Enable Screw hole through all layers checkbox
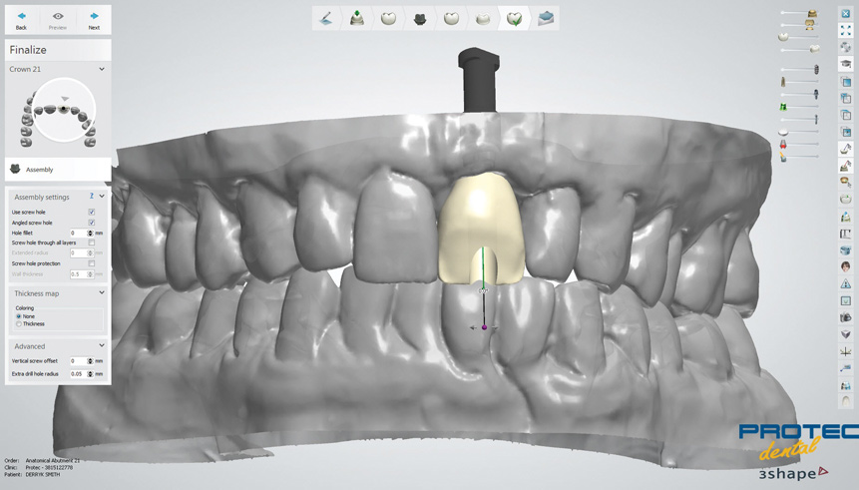Viewport: 859px width, 490px height. click(x=92, y=243)
